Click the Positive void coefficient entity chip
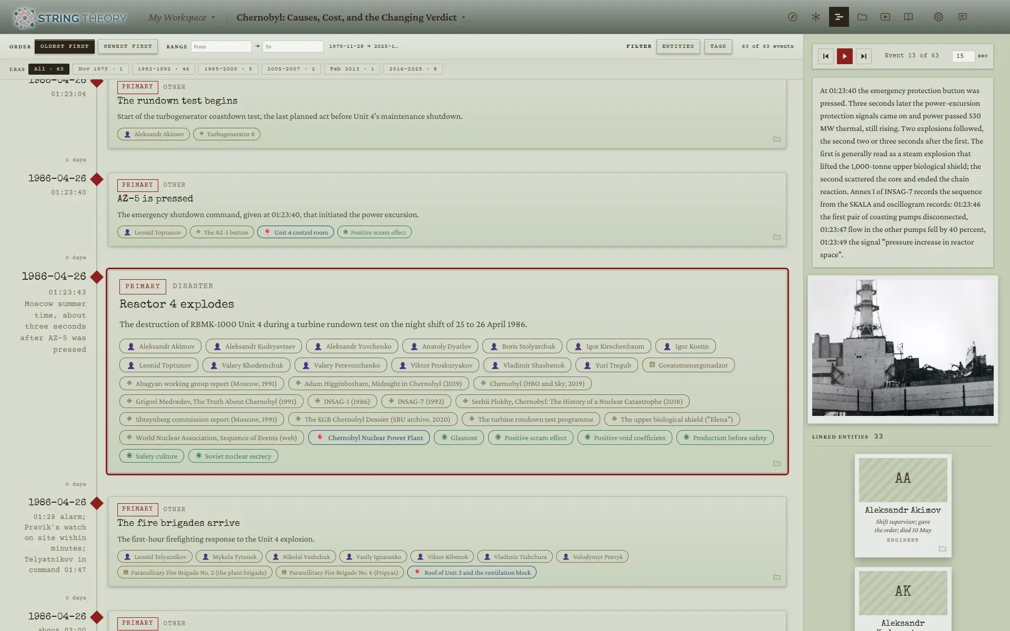 click(624, 437)
